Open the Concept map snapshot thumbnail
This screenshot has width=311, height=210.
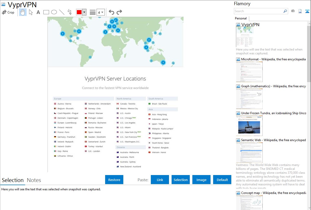[249, 202]
